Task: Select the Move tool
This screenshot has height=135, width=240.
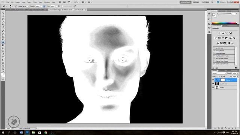Action: 3,13
